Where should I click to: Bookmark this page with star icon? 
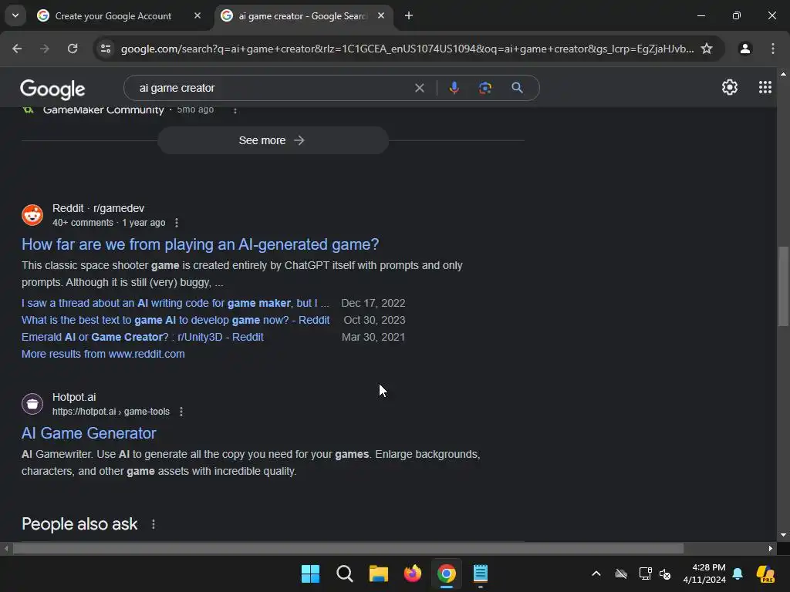point(707,49)
